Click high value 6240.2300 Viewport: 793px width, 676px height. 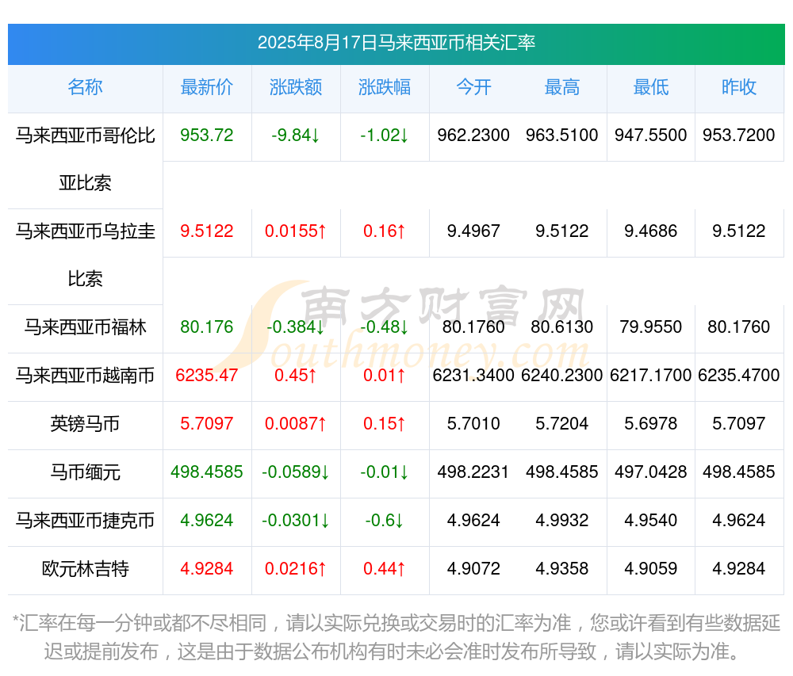(562, 376)
